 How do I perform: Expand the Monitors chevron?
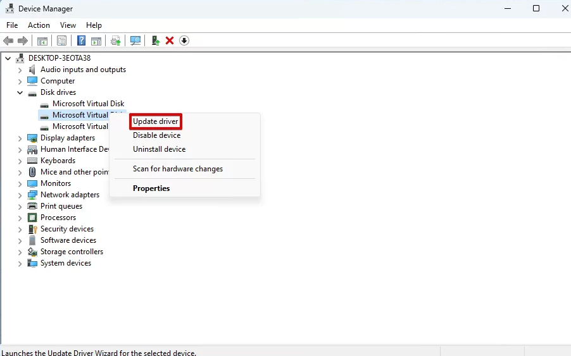pyautogui.click(x=20, y=183)
